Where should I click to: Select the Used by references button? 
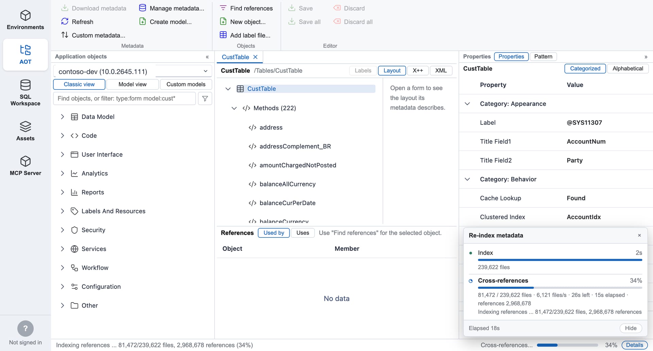274,233
